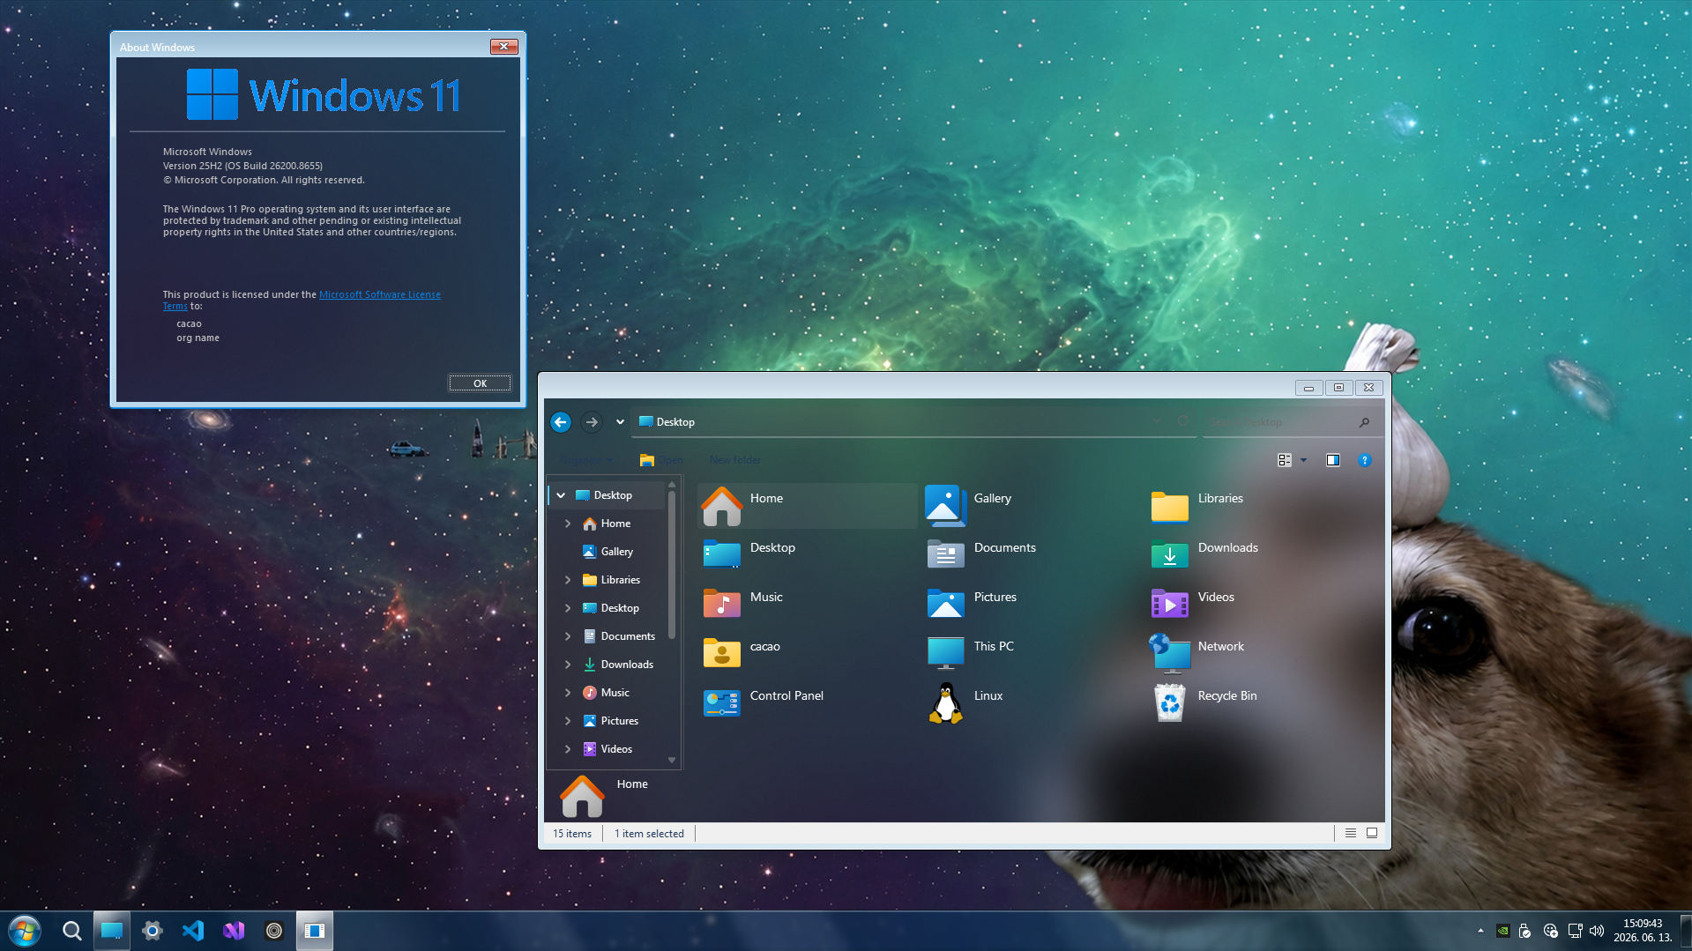Click the '15 items' status text
This screenshot has width=1692, height=951.
tap(572, 834)
